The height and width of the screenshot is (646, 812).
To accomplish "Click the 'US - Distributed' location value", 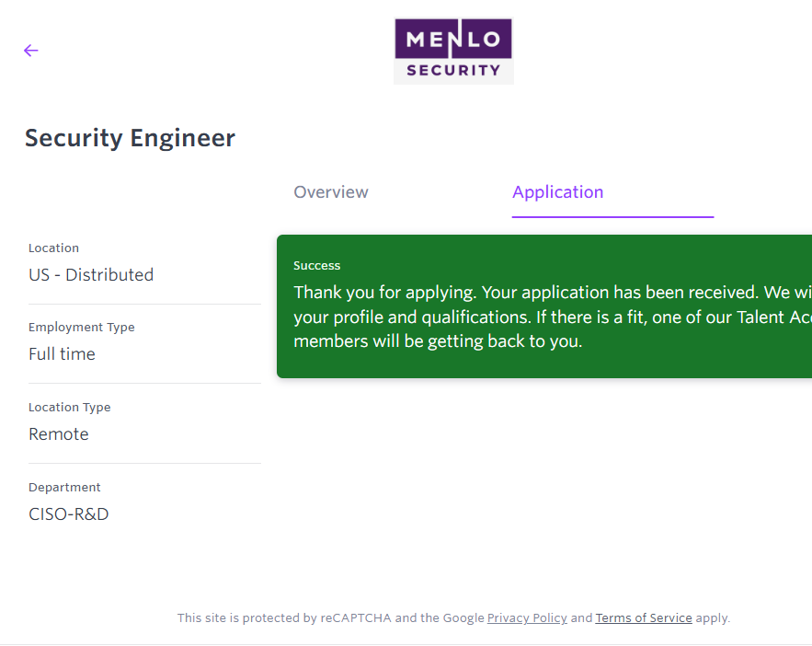I will (x=91, y=275).
